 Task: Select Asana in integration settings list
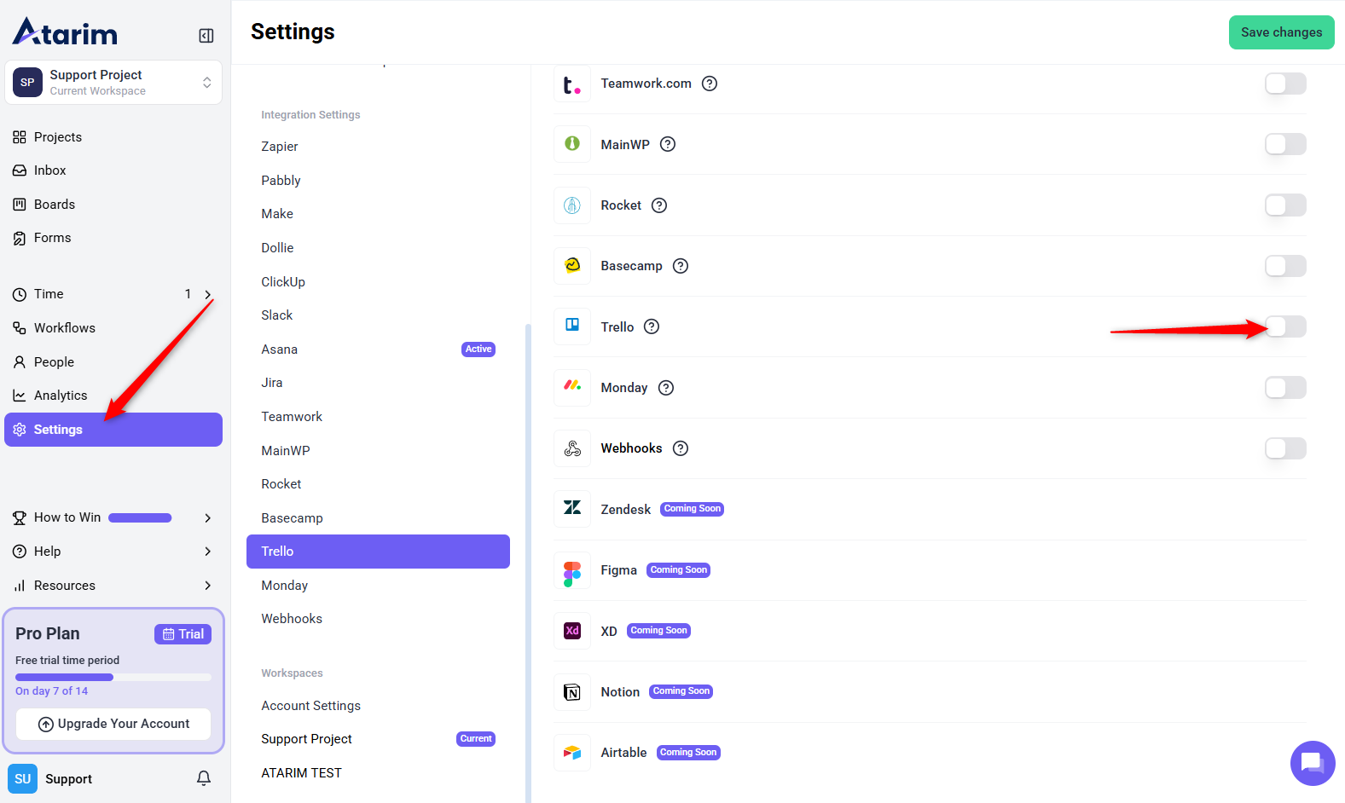click(x=280, y=350)
